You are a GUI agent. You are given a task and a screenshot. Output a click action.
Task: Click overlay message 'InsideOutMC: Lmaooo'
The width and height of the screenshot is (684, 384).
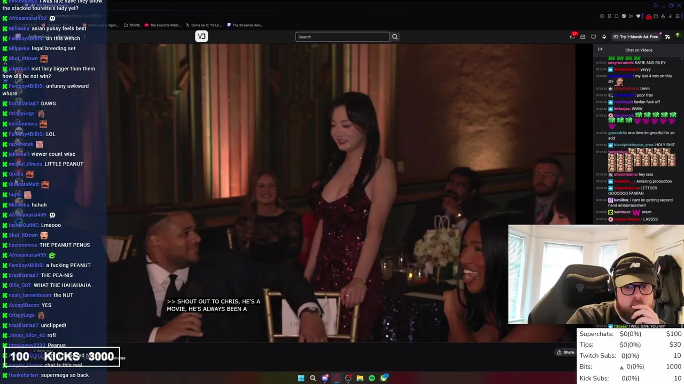[x=32, y=225]
